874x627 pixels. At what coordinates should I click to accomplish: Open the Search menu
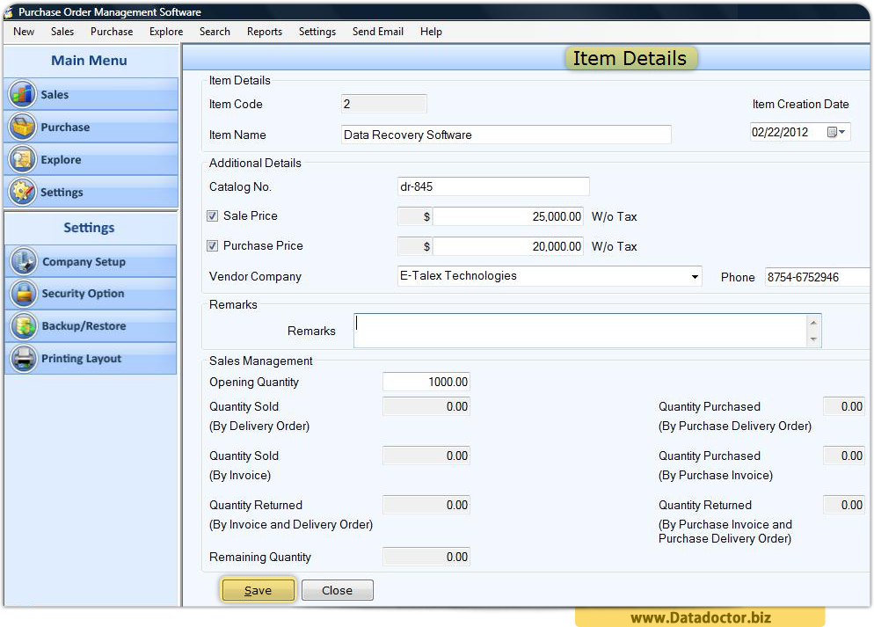pyautogui.click(x=215, y=32)
